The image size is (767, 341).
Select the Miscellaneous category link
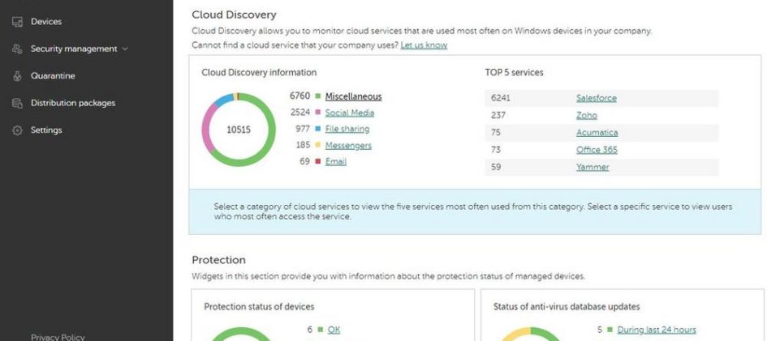353,96
